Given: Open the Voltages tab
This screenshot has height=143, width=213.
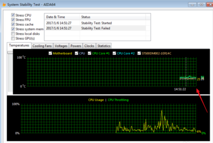Looking at the screenshot, I should pos(61,46).
